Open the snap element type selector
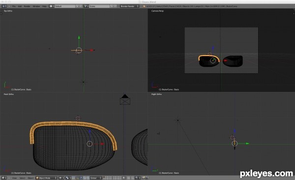The width and height of the screenshot is (295, 180). 137,178
